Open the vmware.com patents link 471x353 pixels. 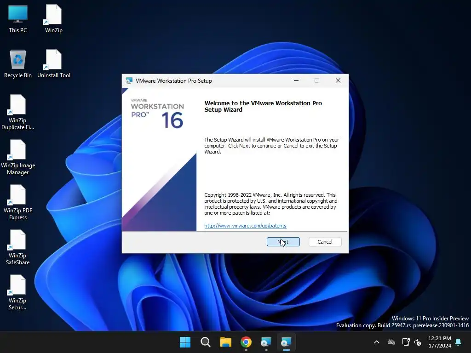coord(245,226)
